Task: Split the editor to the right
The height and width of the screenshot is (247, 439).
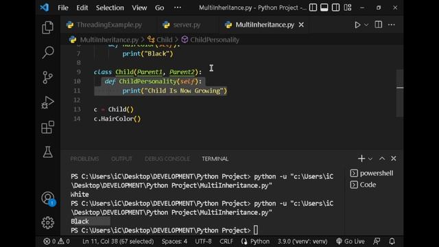Action: point(378,25)
